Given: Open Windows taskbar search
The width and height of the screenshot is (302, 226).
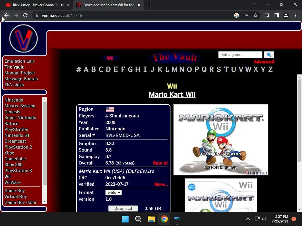Looking at the screenshot, I should pyautogui.click(x=138, y=219).
